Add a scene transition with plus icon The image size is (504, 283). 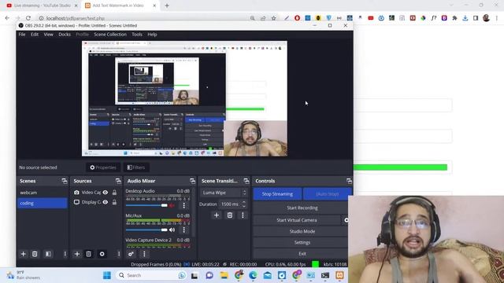217,215
